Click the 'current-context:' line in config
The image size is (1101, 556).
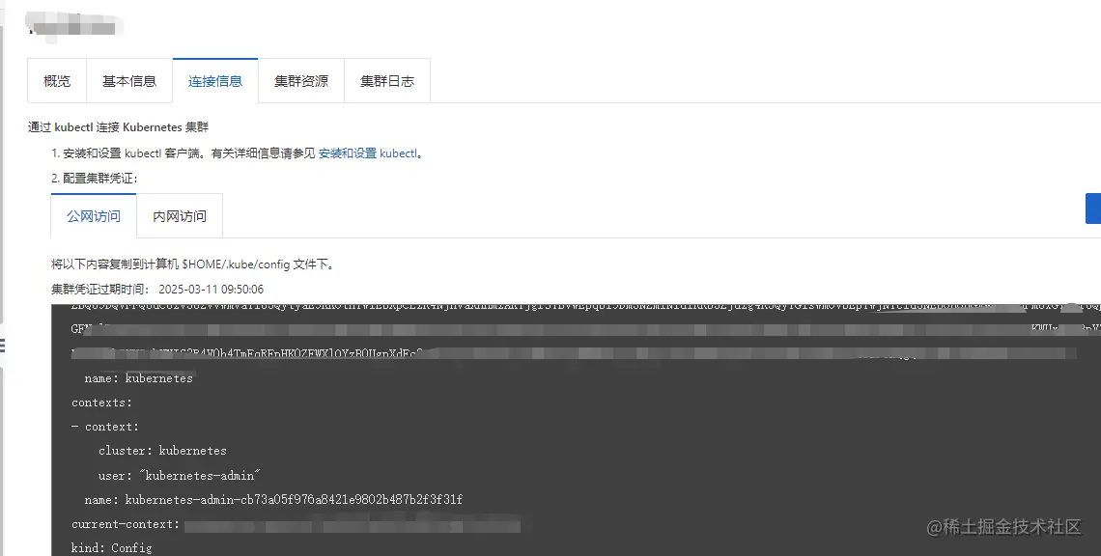[126, 524]
